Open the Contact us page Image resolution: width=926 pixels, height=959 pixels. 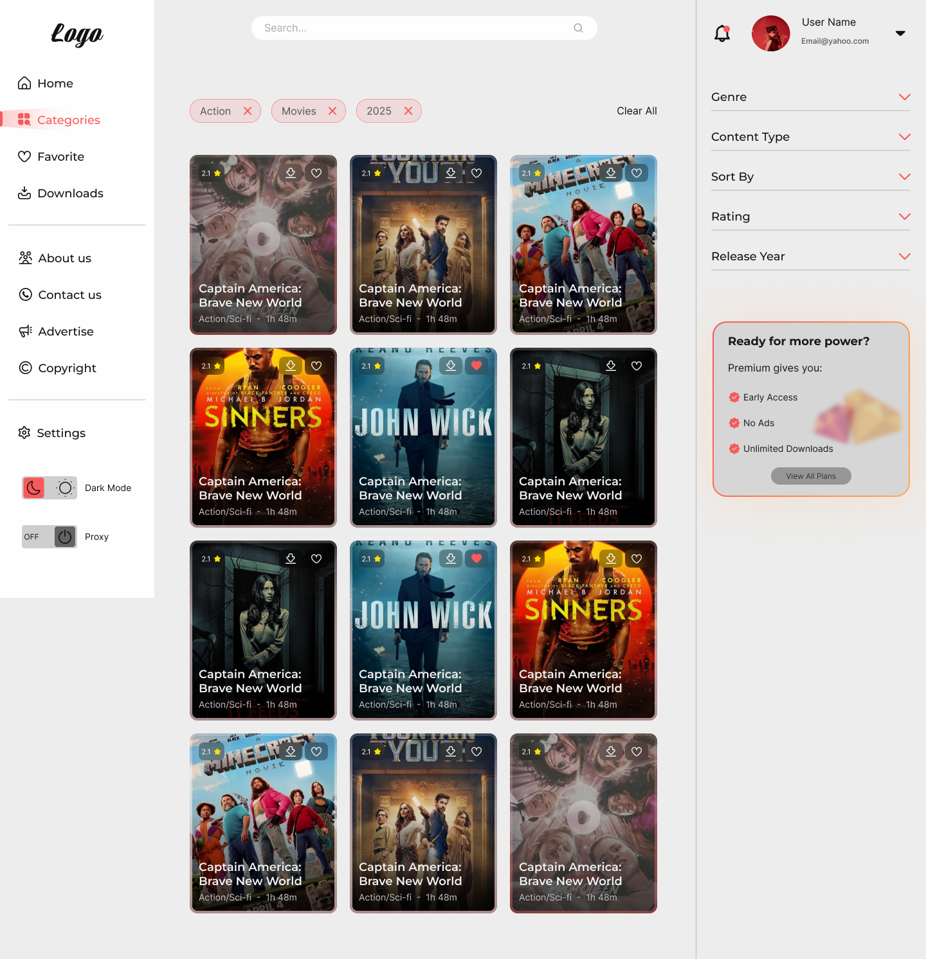point(60,295)
